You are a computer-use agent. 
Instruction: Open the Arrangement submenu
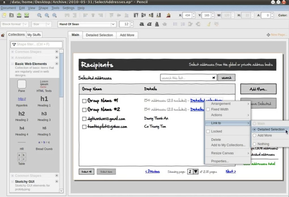pyautogui.click(x=228, y=104)
